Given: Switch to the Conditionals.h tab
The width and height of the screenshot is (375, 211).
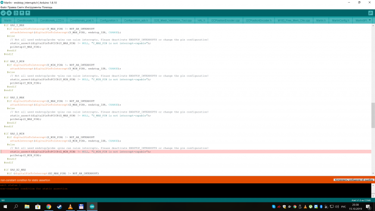Looking at the screenshot, I should click(x=25, y=21).
